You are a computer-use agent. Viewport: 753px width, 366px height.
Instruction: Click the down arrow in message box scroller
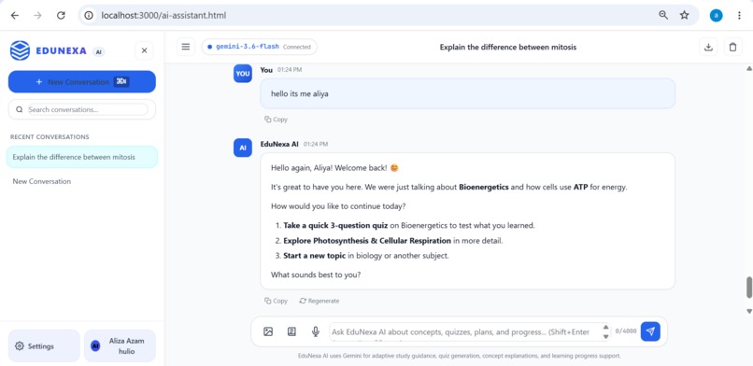[606, 336]
